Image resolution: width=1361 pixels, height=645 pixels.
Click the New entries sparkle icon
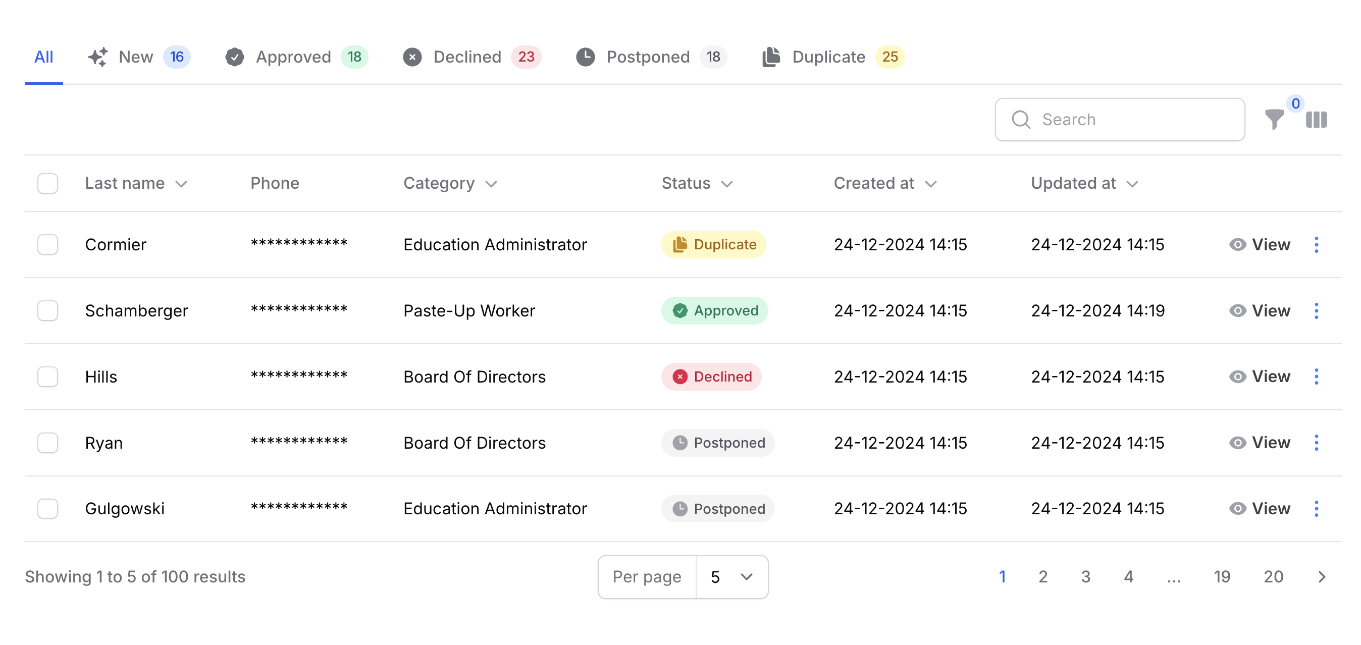[99, 58]
